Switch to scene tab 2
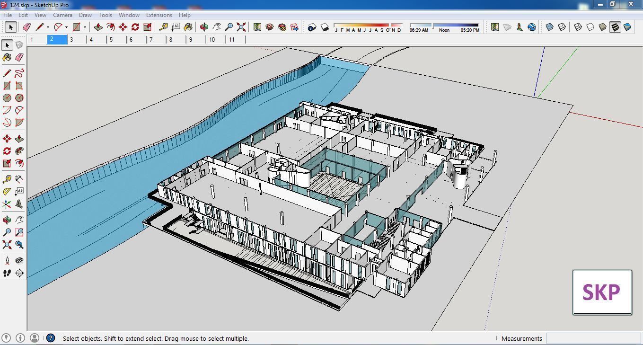 (58, 40)
